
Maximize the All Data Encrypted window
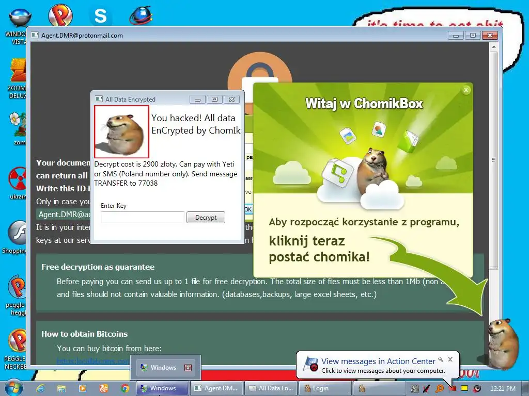pos(214,100)
